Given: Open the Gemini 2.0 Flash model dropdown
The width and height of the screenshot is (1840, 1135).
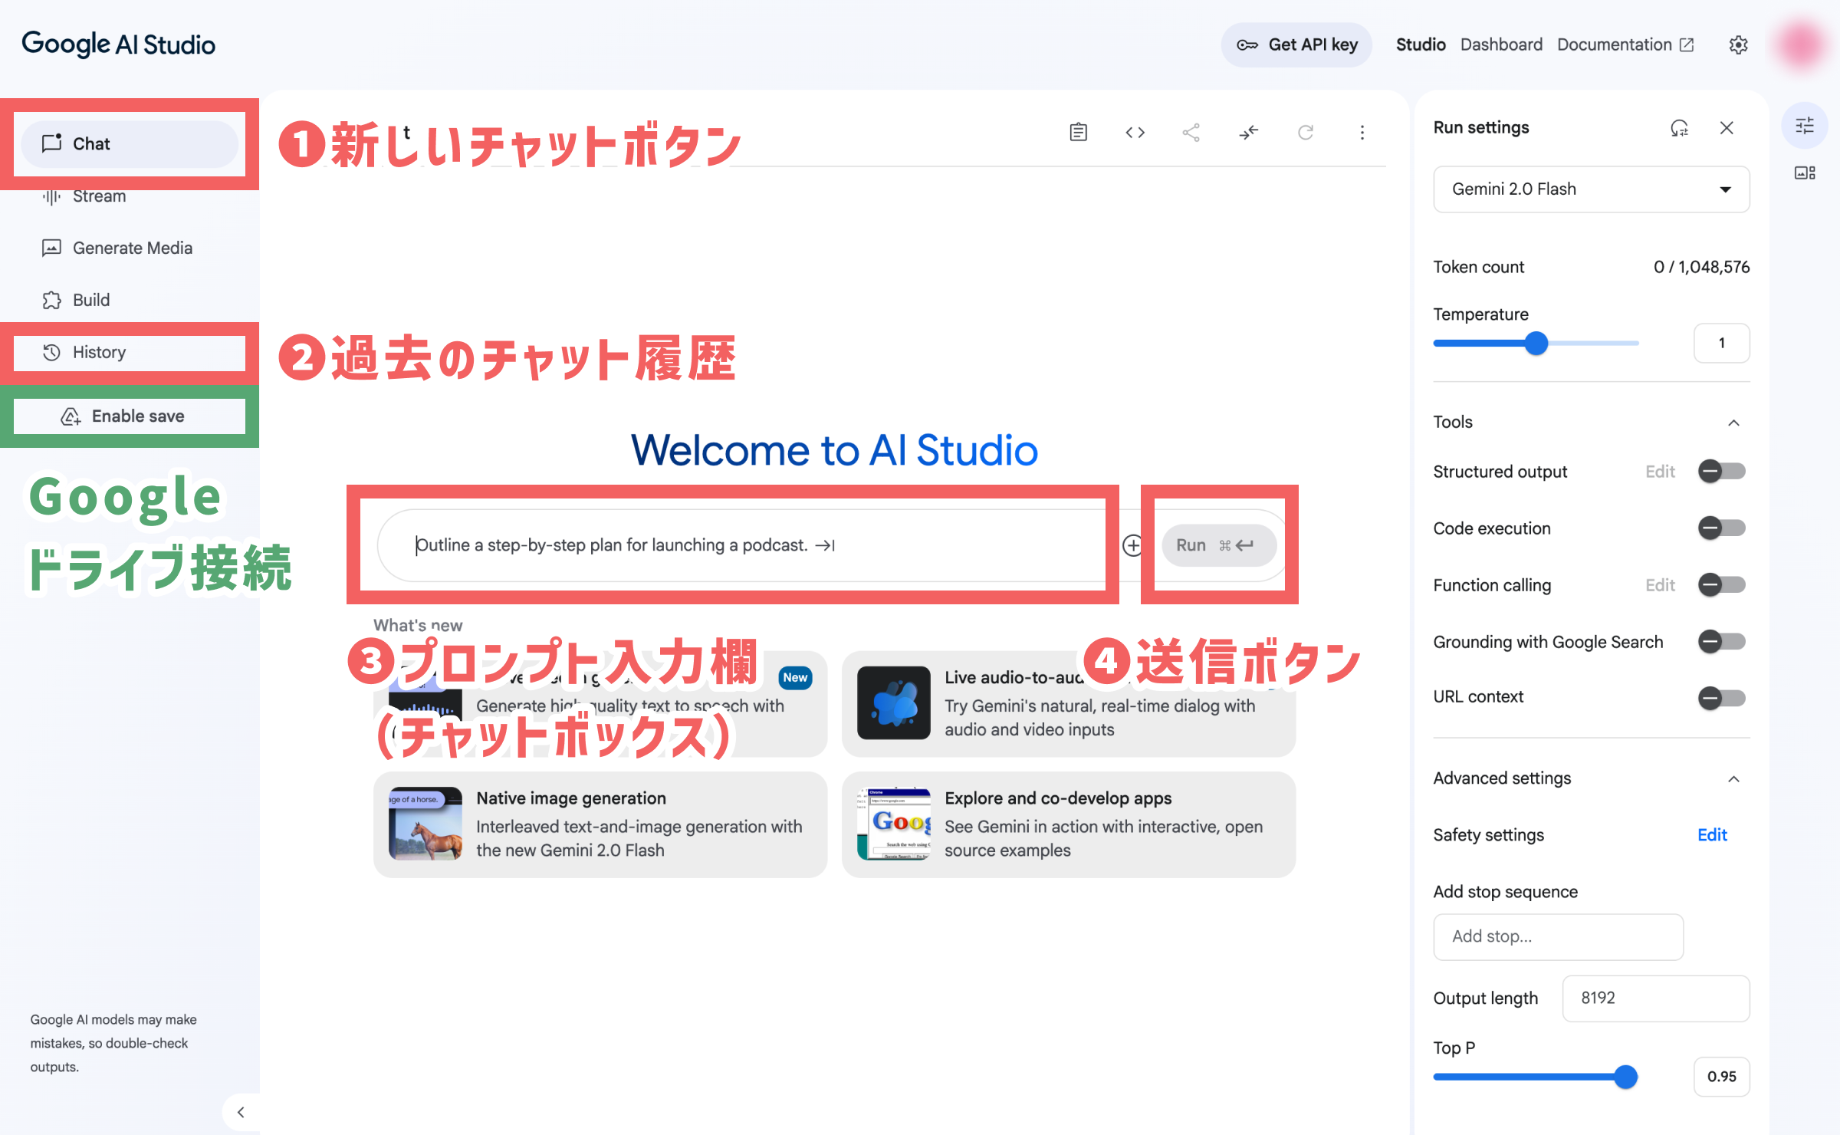Looking at the screenshot, I should coord(1591,189).
